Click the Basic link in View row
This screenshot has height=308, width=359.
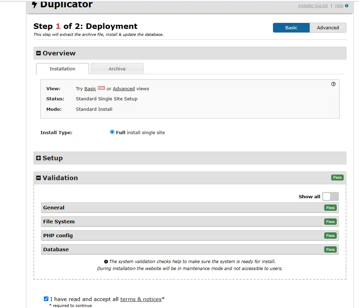tap(90, 89)
